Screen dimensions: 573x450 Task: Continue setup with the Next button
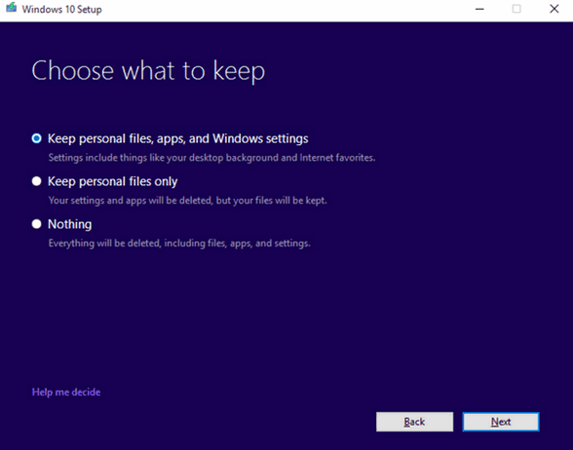(501, 422)
